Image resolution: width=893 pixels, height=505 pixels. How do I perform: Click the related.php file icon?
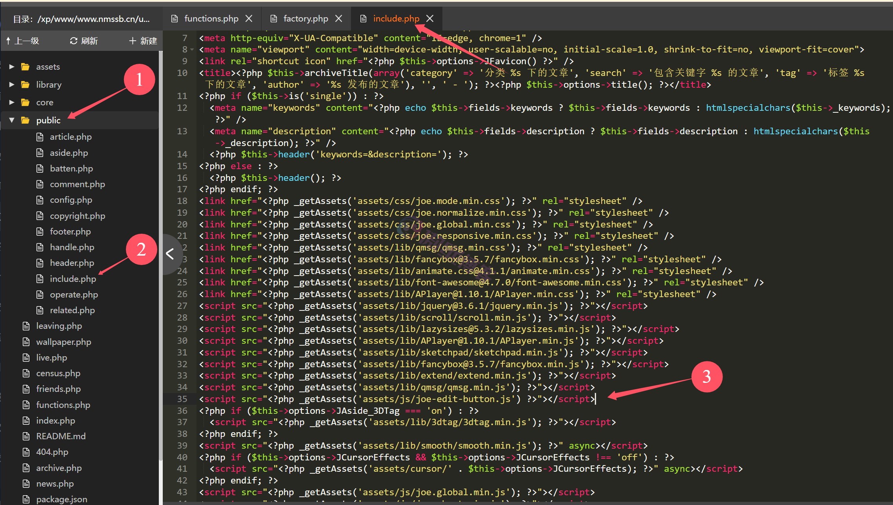[x=40, y=310]
